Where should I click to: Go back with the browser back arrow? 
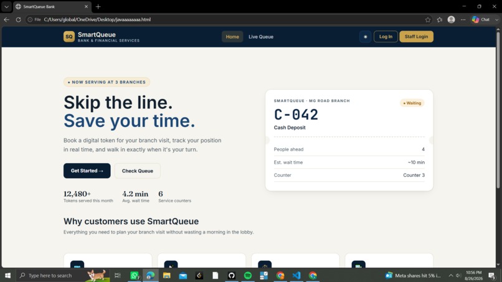click(x=6, y=19)
